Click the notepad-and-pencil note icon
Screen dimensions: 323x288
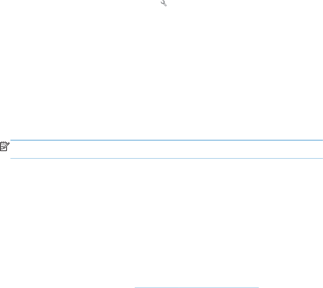(x=5, y=146)
